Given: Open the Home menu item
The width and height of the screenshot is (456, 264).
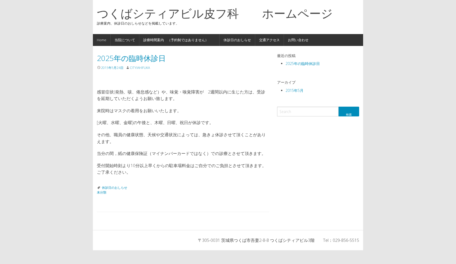Looking at the screenshot, I should click(102, 40).
